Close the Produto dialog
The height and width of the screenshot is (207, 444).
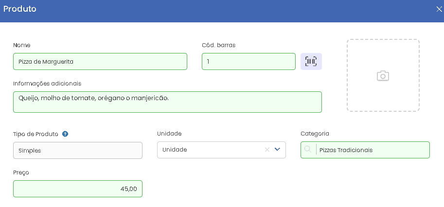pos(439,9)
